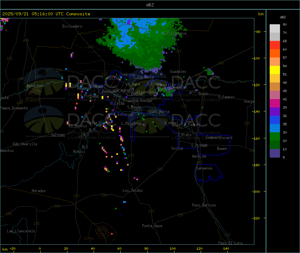
Task: Click the V_Atuel location label
Action: pos(171,123)
